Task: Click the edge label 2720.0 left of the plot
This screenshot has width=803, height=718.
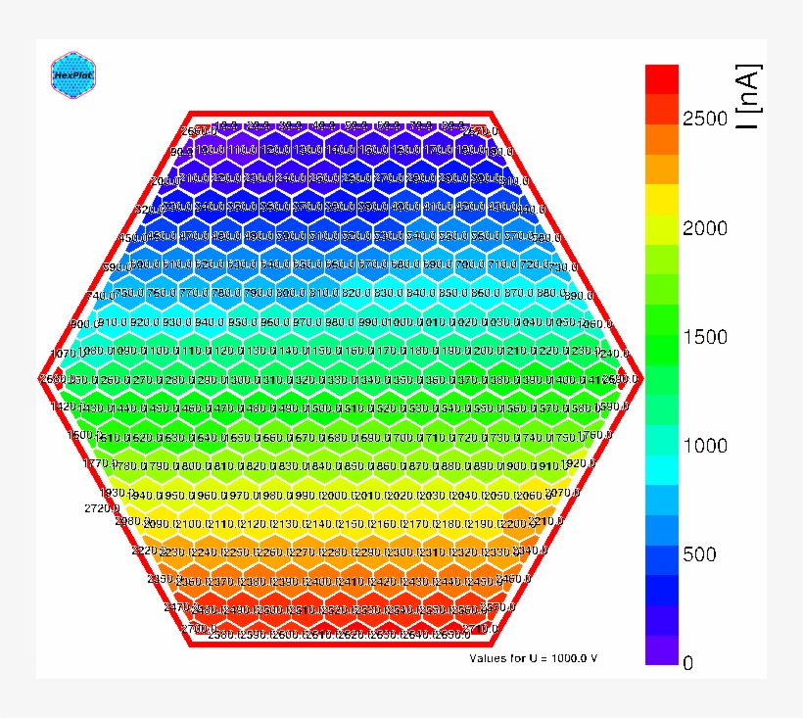Action: [103, 508]
